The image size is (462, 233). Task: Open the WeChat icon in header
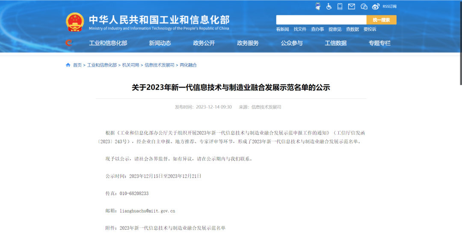[364, 6]
